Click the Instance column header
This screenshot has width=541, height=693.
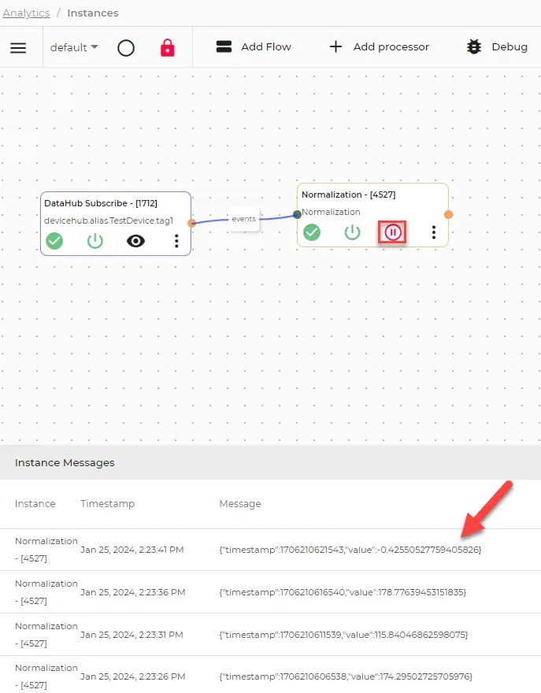(35, 504)
